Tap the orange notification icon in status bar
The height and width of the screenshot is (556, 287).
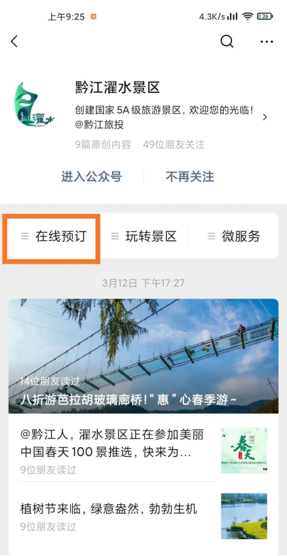[x=94, y=16]
